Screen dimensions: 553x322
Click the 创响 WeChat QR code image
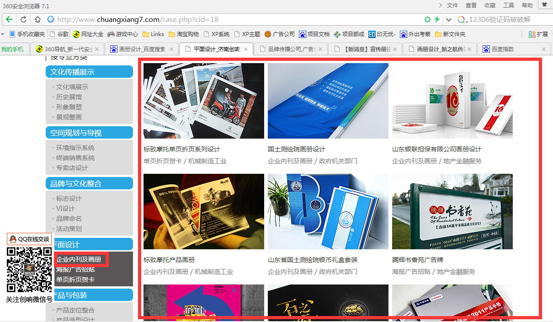coord(29,270)
